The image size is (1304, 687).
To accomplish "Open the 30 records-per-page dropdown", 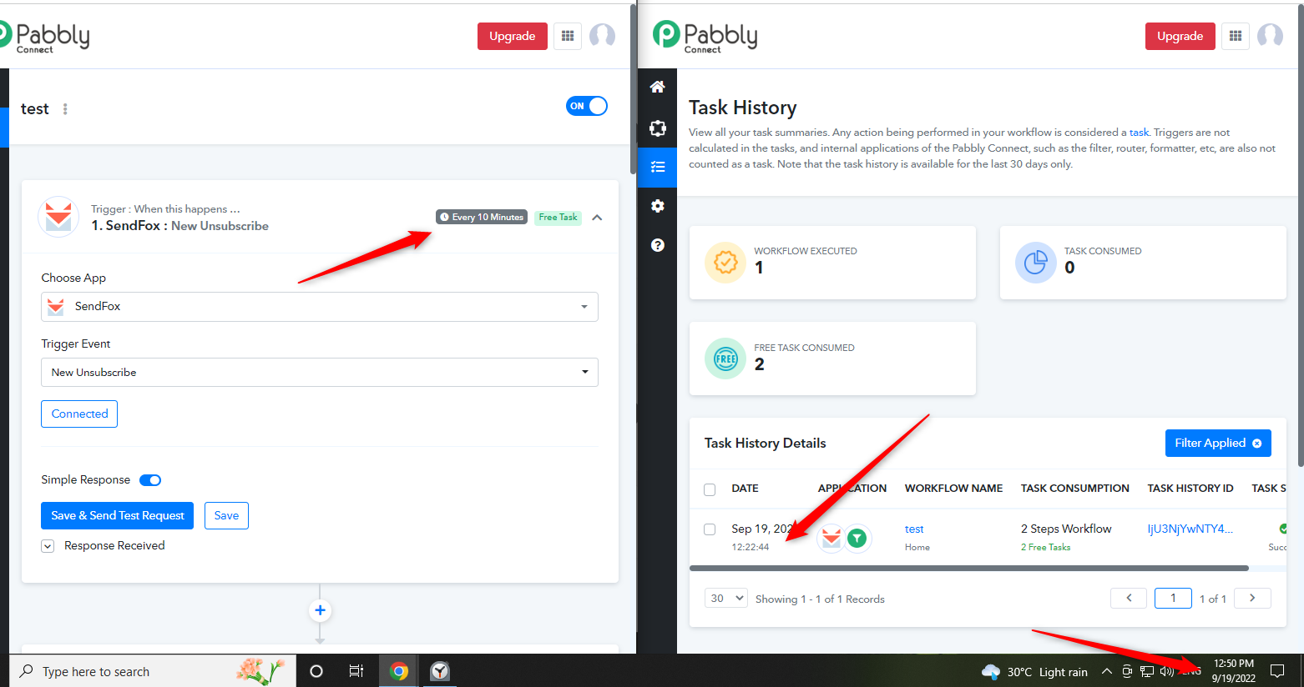I will (725, 599).
